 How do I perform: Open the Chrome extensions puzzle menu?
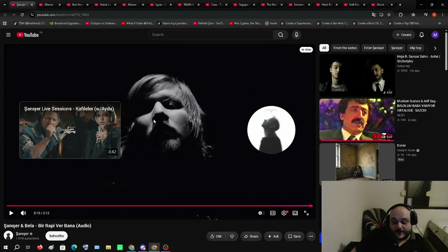[x=401, y=15]
